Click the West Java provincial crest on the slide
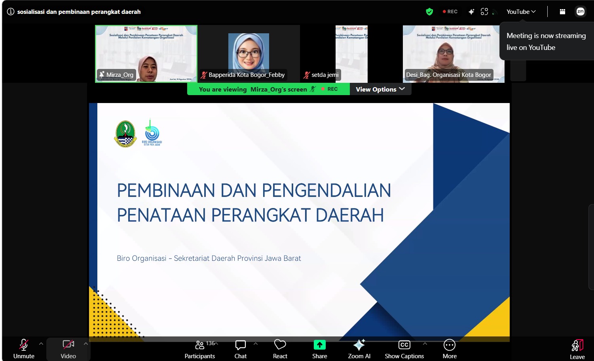Viewport: 594px width, 361px height. [x=125, y=134]
